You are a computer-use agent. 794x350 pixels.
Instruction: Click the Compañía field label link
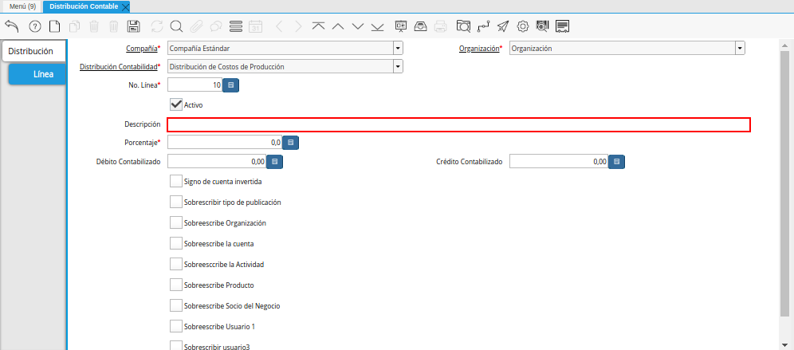tap(141, 49)
